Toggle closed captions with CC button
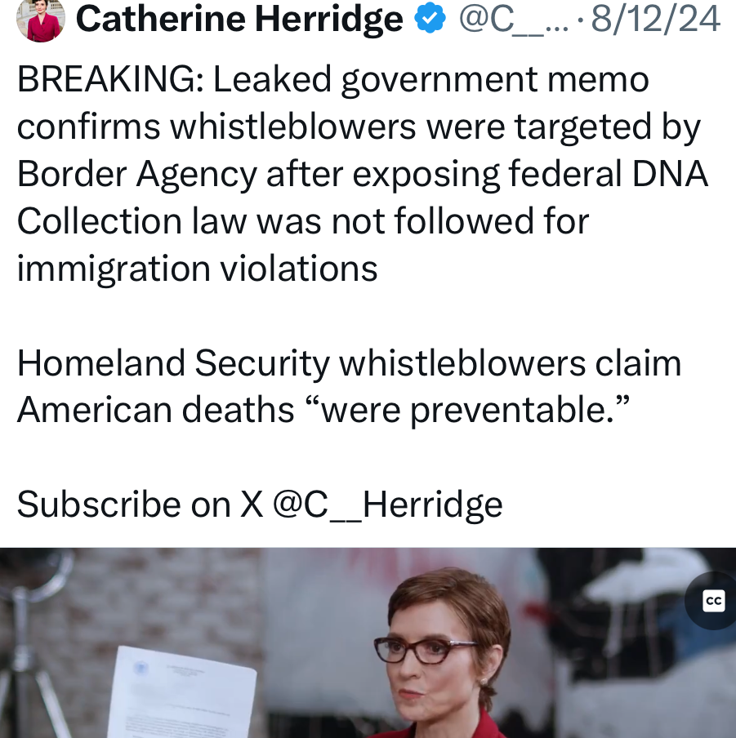This screenshot has height=738, width=736. click(713, 601)
